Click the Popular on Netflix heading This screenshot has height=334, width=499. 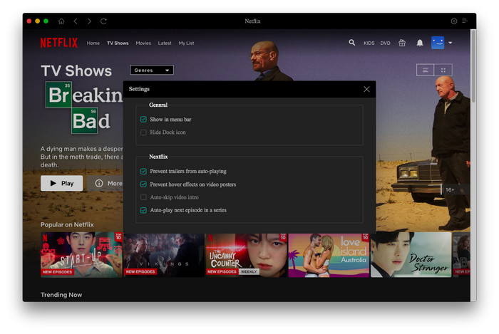[x=67, y=224]
